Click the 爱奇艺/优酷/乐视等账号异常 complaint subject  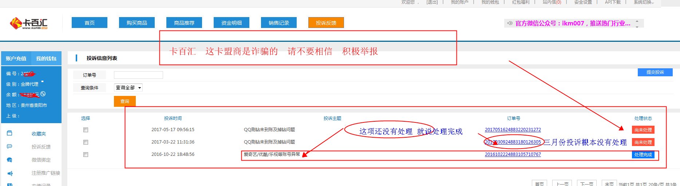[x=272, y=154]
